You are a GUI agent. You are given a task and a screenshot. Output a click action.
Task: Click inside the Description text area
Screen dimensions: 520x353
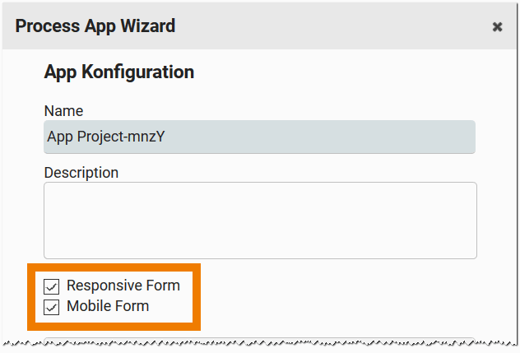[259, 221]
